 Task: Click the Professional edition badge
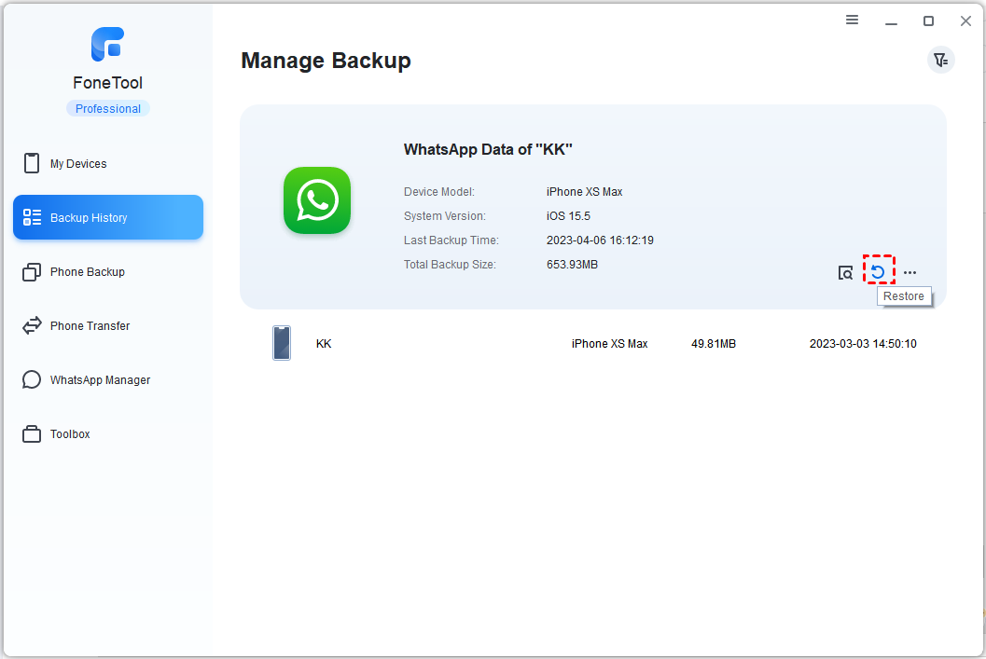[x=108, y=109]
